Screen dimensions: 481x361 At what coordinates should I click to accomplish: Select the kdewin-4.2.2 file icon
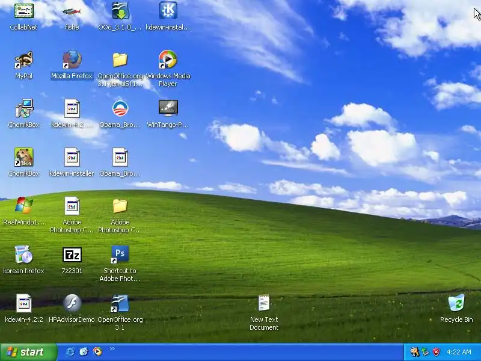point(23,303)
